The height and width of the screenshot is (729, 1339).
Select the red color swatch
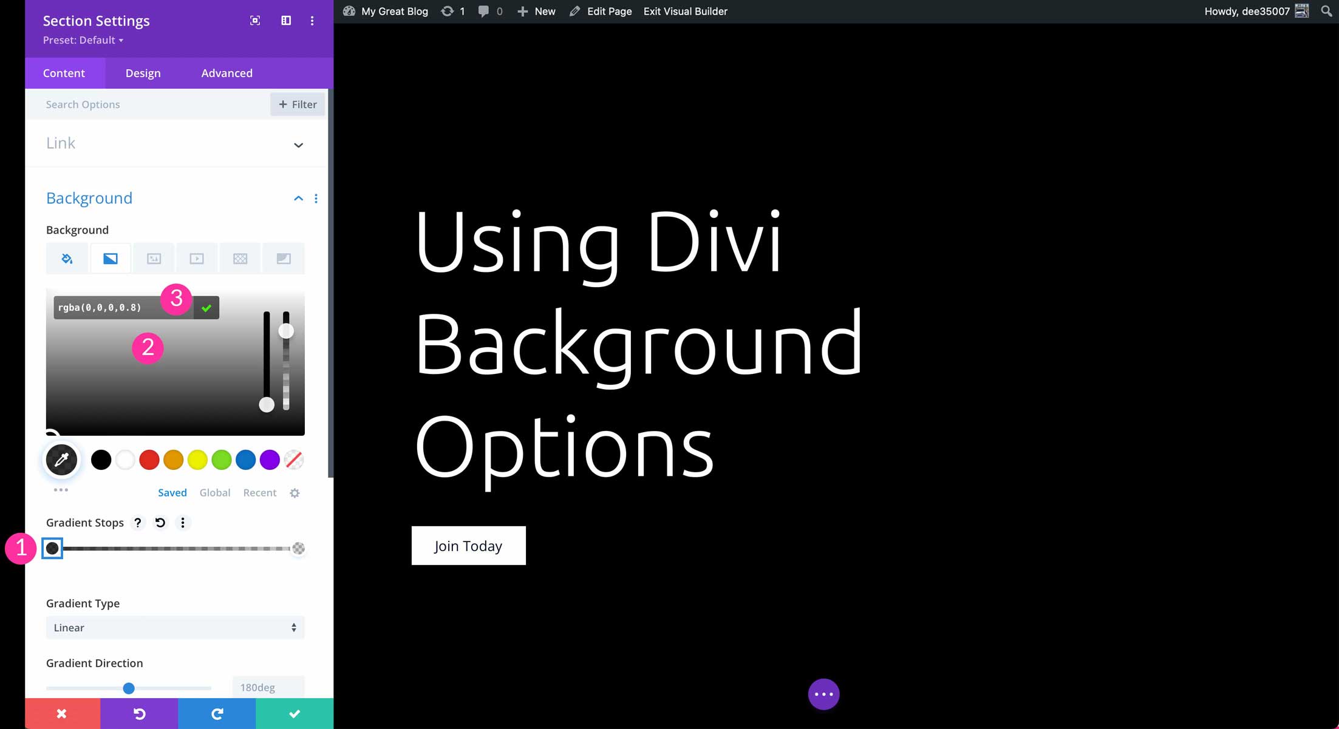click(149, 459)
